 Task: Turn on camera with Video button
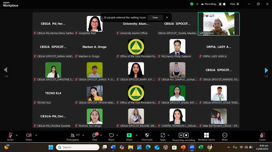[x=29, y=135]
